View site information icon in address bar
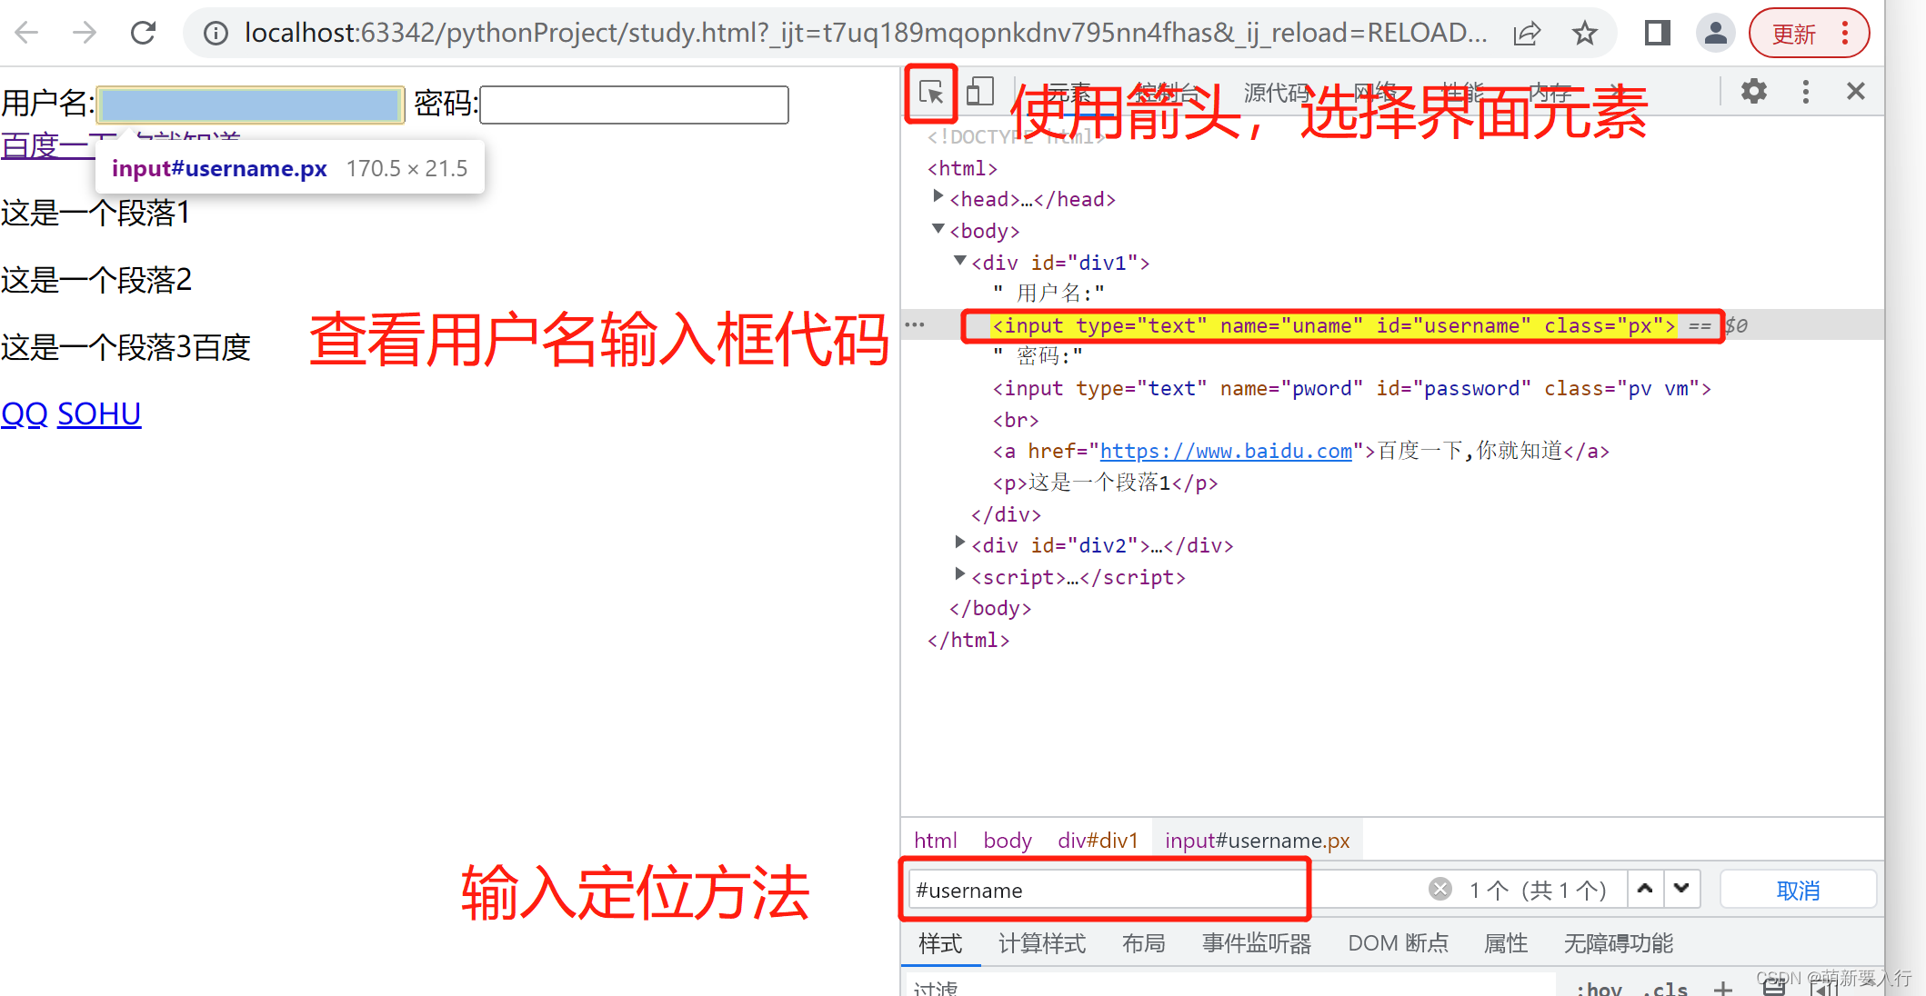This screenshot has width=1926, height=996. pos(216,34)
